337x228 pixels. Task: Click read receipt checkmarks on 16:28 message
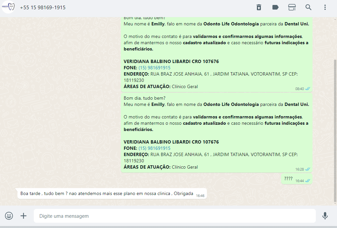[x=308, y=169]
